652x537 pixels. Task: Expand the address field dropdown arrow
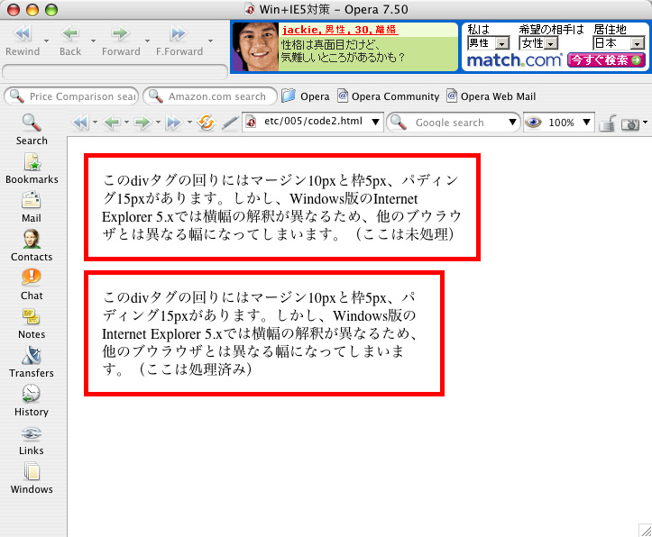pyautogui.click(x=375, y=123)
